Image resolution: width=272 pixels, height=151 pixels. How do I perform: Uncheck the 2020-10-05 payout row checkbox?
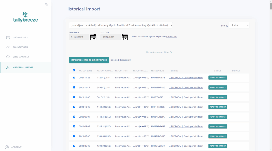(x=74, y=107)
